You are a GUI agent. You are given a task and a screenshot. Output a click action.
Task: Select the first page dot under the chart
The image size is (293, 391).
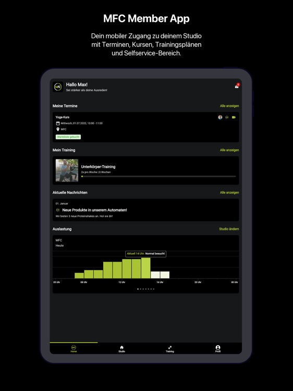click(138, 289)
